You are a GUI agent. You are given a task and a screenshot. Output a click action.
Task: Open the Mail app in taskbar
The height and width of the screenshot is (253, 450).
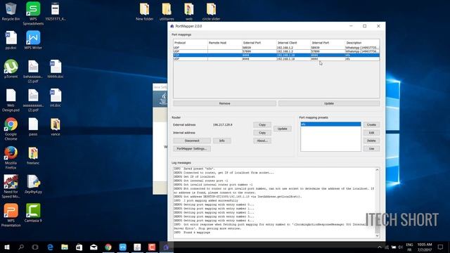[94, 247]
